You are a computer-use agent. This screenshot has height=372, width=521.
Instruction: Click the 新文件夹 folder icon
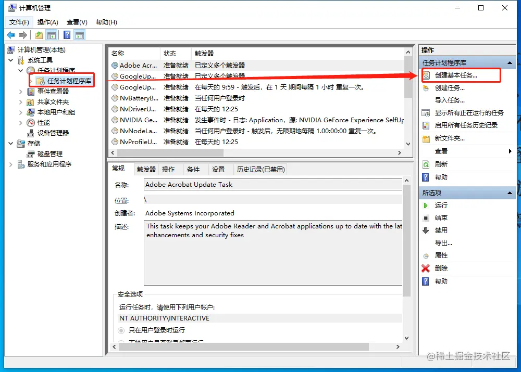[x=426, y=138]
